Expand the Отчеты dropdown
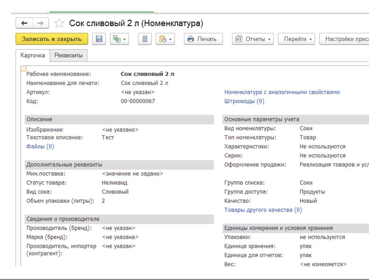Image resolution: width=369 pixels, height=280 pixels. pyautogui.click(x=253, y=39)
